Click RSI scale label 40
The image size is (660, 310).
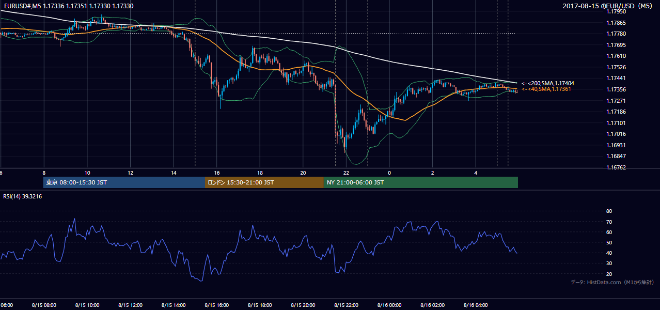[609, 253]
